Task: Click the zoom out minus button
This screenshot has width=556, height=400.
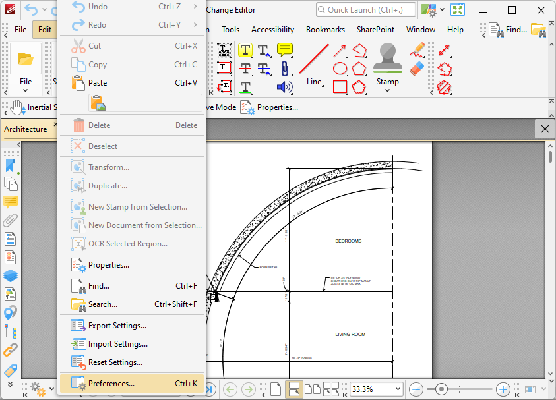Action: point(416,389)
